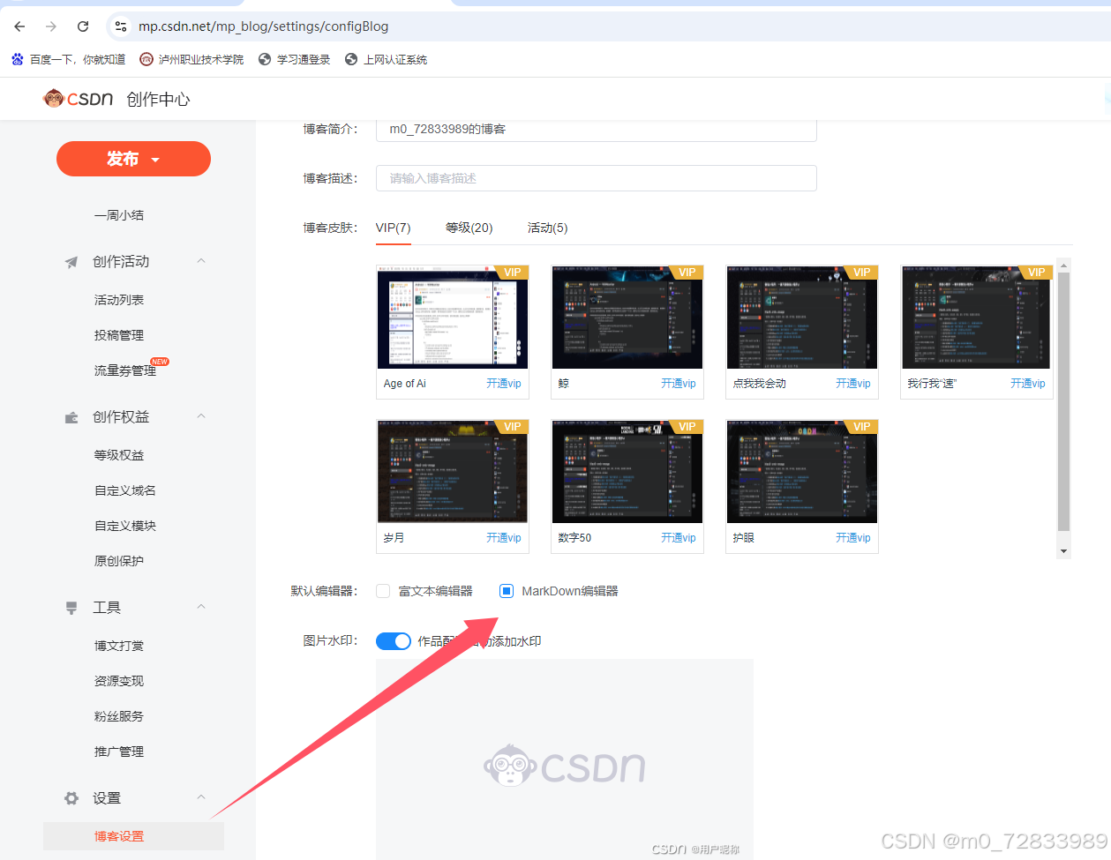Open 等级权益 in sidebar
Image resolution: width=1111 pixels, height=860 pixels.
click(x=119, y=455)
